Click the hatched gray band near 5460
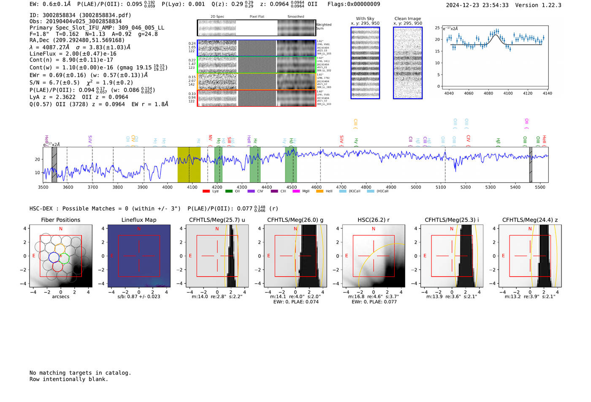591x402 pixels. [531, 165]
